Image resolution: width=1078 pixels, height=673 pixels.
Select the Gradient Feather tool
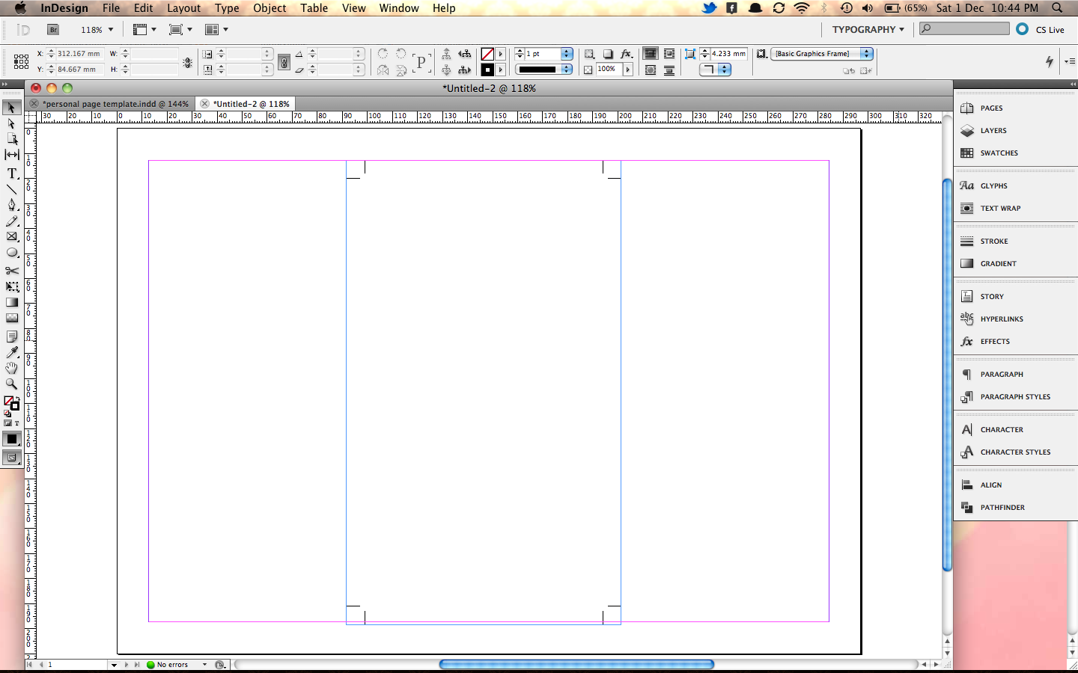[12, 318]
